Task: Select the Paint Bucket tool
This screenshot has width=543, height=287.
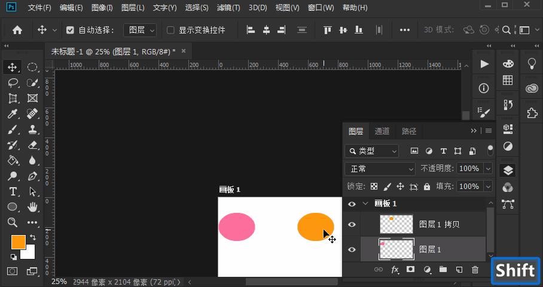Action: 13,160
